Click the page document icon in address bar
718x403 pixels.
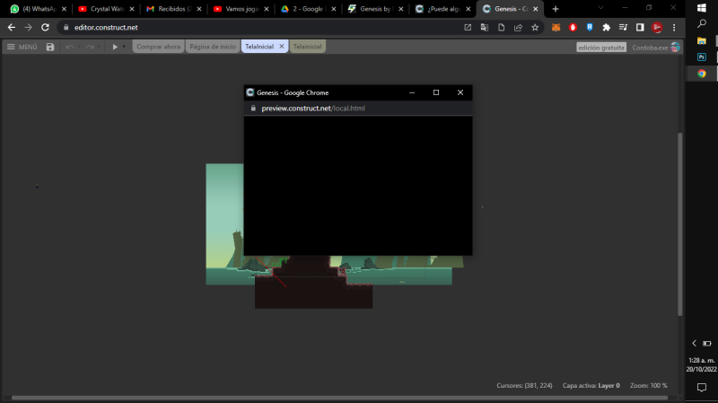pos(502,28)
